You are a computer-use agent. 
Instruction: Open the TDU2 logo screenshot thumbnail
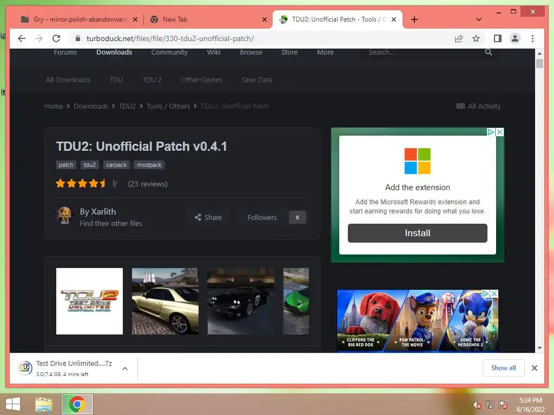tap(89, 301)
